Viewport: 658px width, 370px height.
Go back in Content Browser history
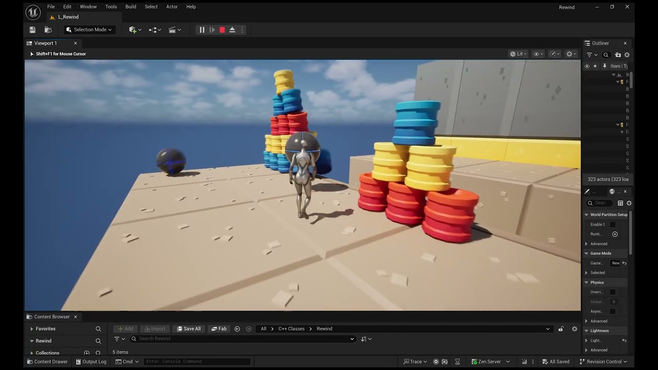(x=237, y=329)
